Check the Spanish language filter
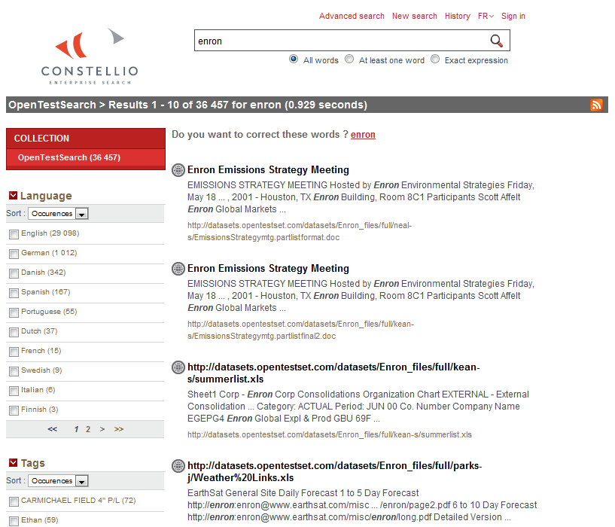Screen dimensions: 615x527 point(14,293)
